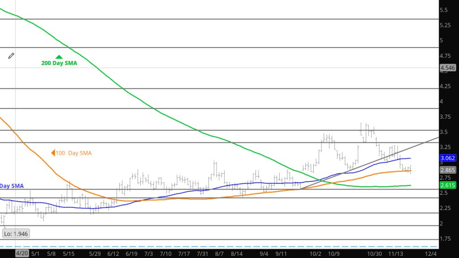Click the blue Day SMA label
459x258 pixels.
tap(12, 186)
